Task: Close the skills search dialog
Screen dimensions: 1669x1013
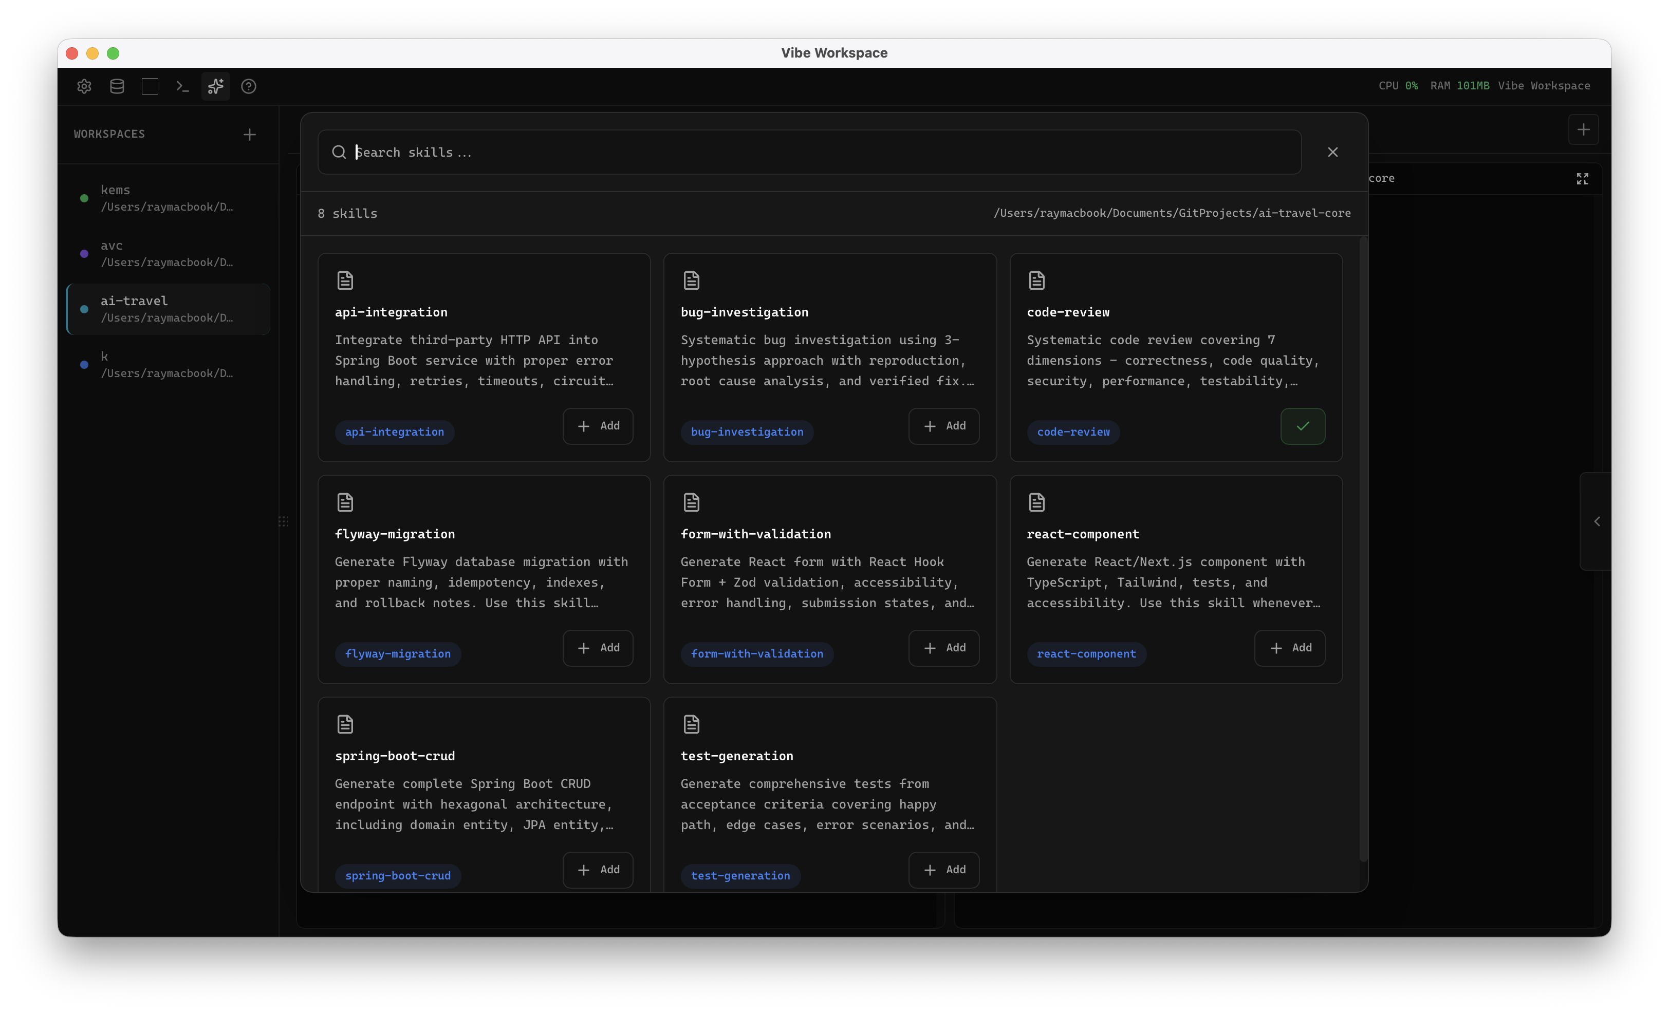Action: pos(1332,153)
